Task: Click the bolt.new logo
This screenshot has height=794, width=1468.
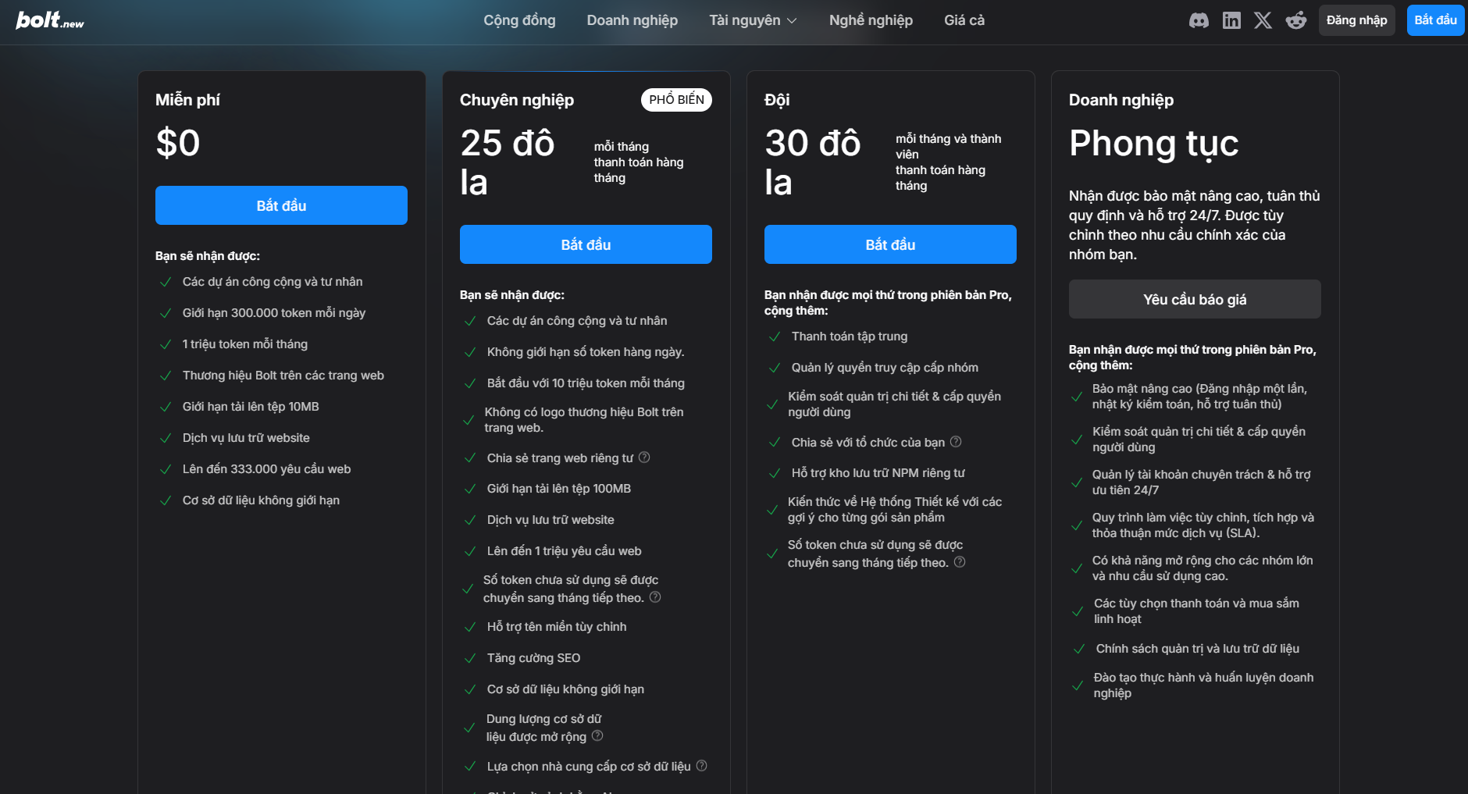Action: click(50, 20)
